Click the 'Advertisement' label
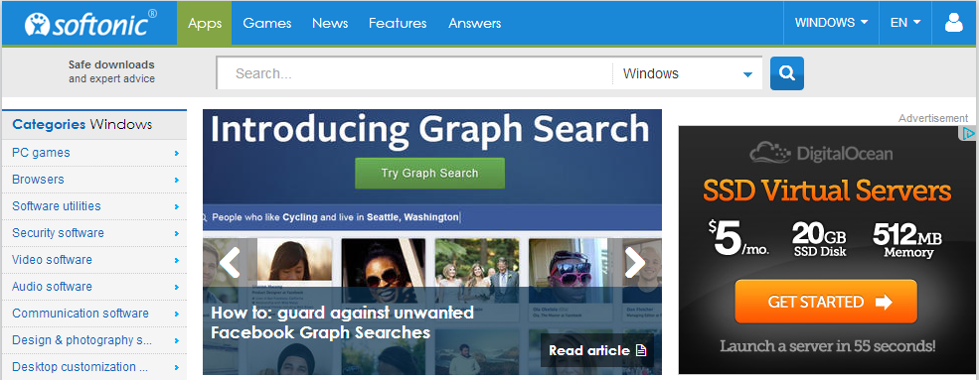 933,118
